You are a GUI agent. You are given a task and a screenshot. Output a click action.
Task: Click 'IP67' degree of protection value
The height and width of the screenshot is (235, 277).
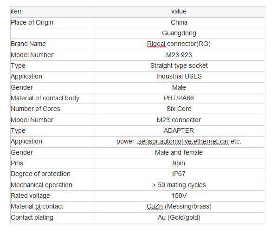tap(179, 174)
